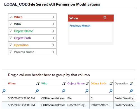140x109 pixels.
Task: Click the plus icon for the When filter
Action: point(53,17)
